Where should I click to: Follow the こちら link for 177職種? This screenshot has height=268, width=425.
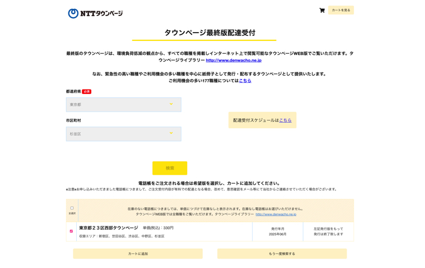245,81
